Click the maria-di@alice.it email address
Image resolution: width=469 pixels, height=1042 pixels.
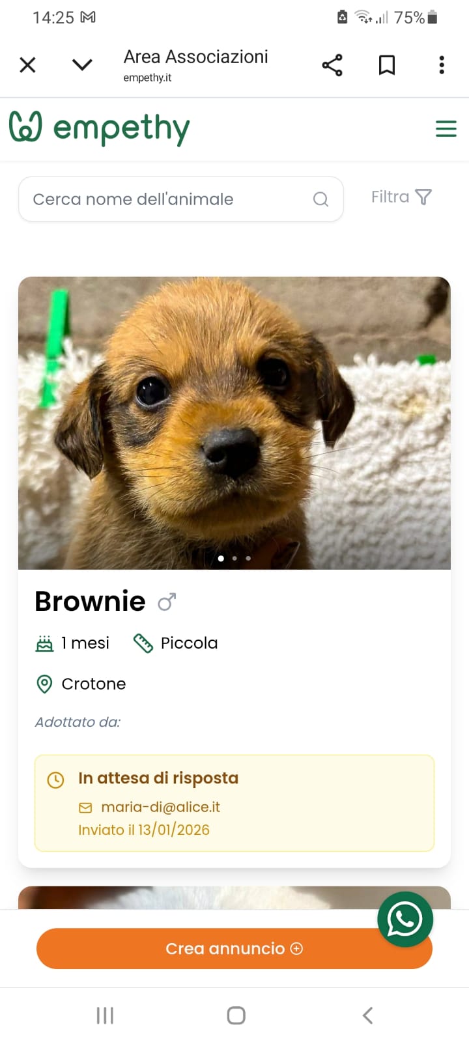pyautogui.click(x=160, y=807)
